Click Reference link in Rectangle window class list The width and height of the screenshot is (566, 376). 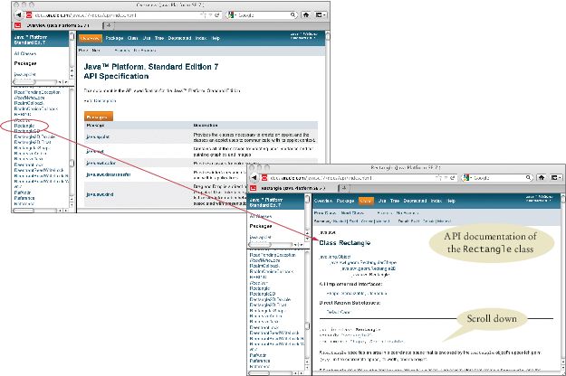coord(260,361)
